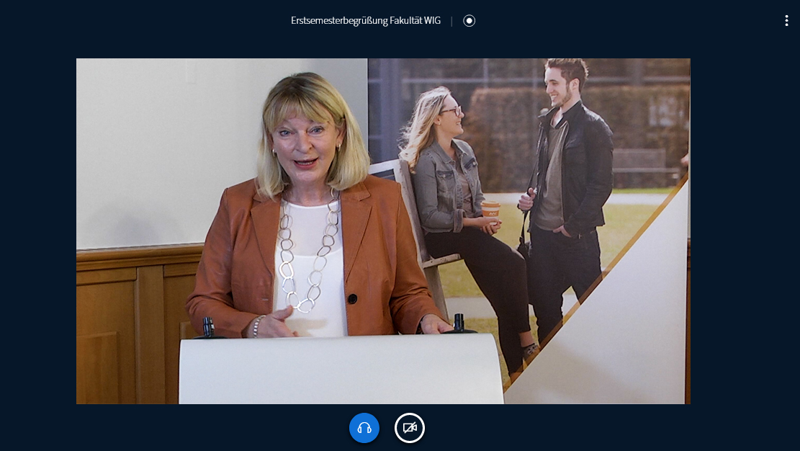Viewport: 800px width, 451px height.
Task: Click the vertical ellipsis in top-right corner
Action: point(786,21)
